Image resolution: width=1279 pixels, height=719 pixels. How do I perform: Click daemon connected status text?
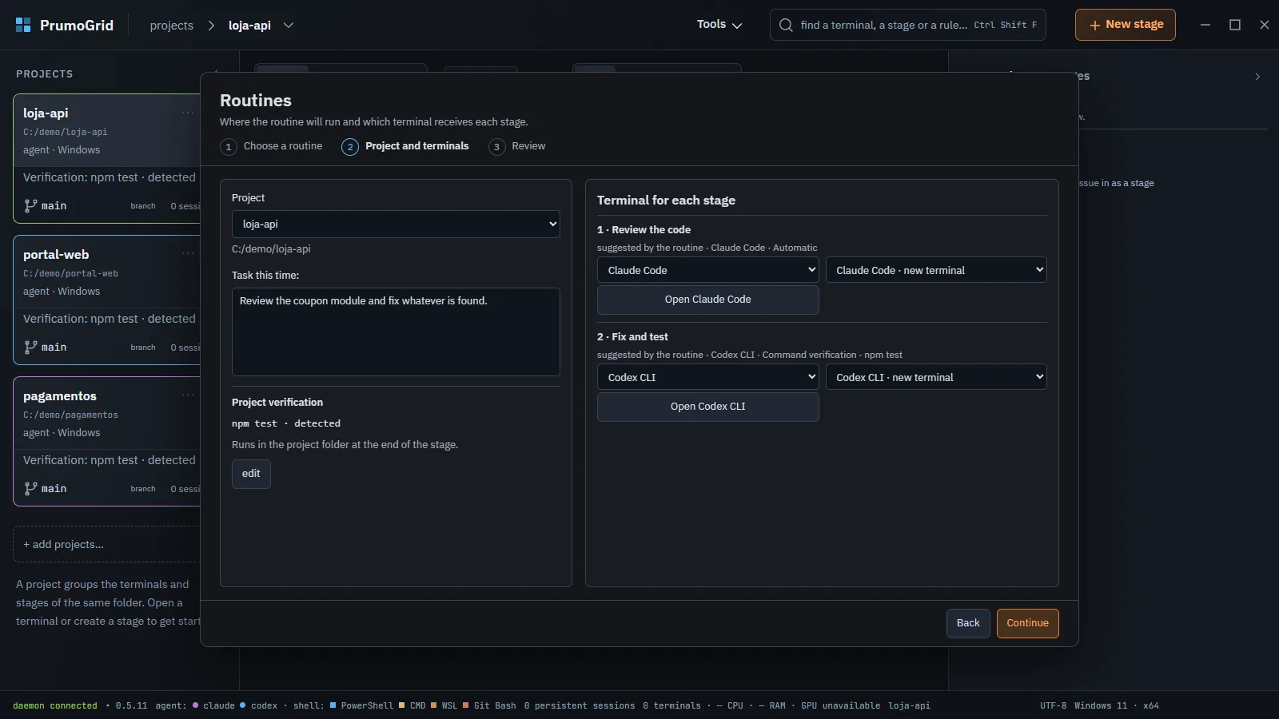[x=55, y=705]
